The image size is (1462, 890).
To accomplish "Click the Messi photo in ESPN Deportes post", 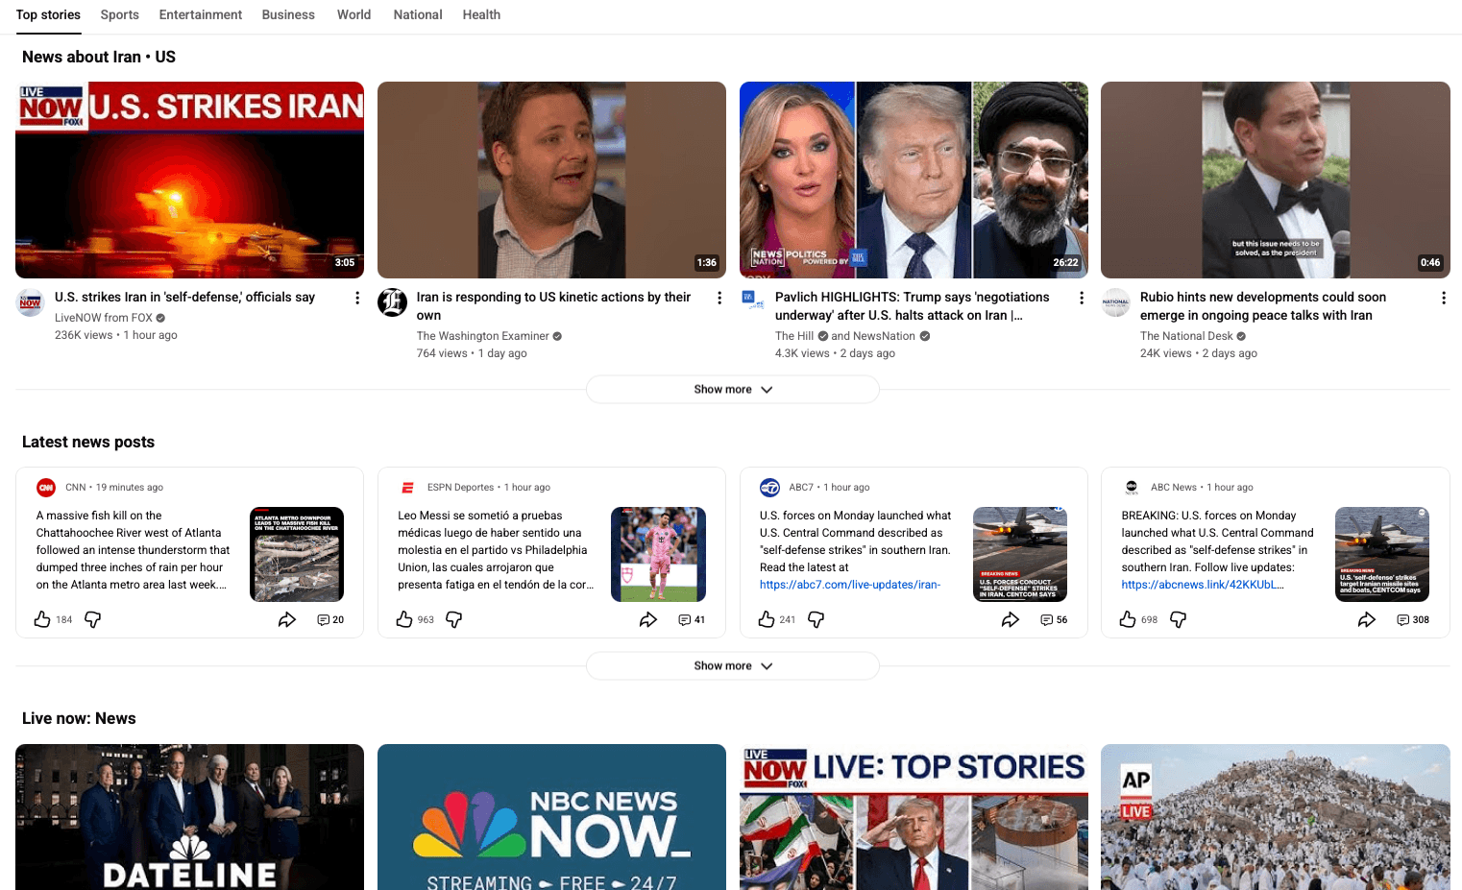I will click(x=658, y=554).
